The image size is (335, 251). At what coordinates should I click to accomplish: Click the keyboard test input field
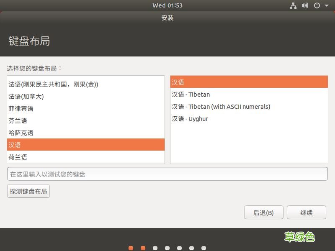(x=167, y=174)
